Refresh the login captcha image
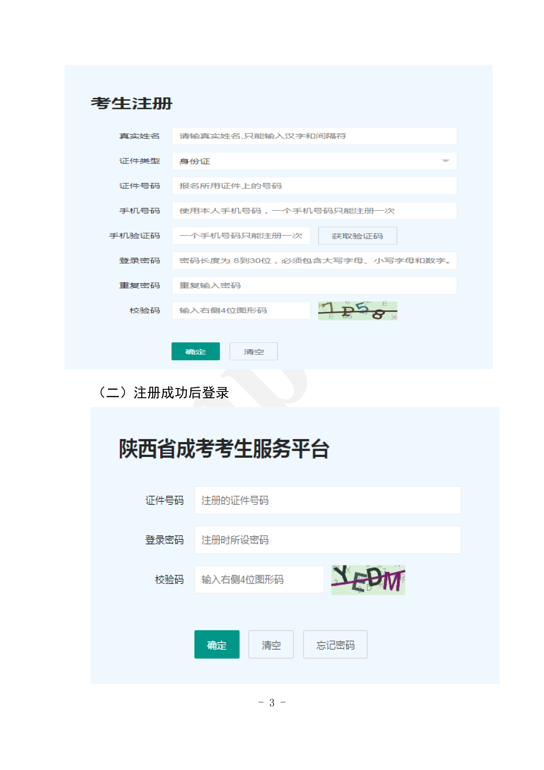The image size is (544, 770). tap(368, 580)
